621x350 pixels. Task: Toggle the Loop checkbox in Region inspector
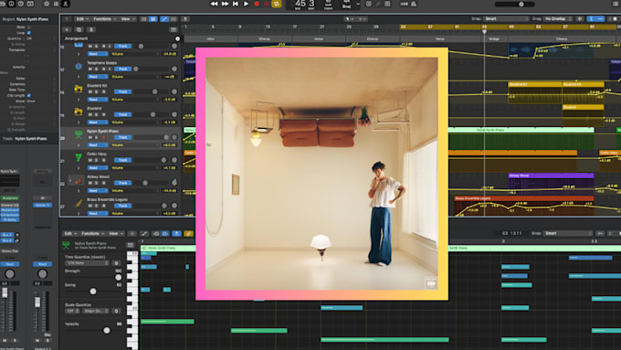click(x=28, y=33)
